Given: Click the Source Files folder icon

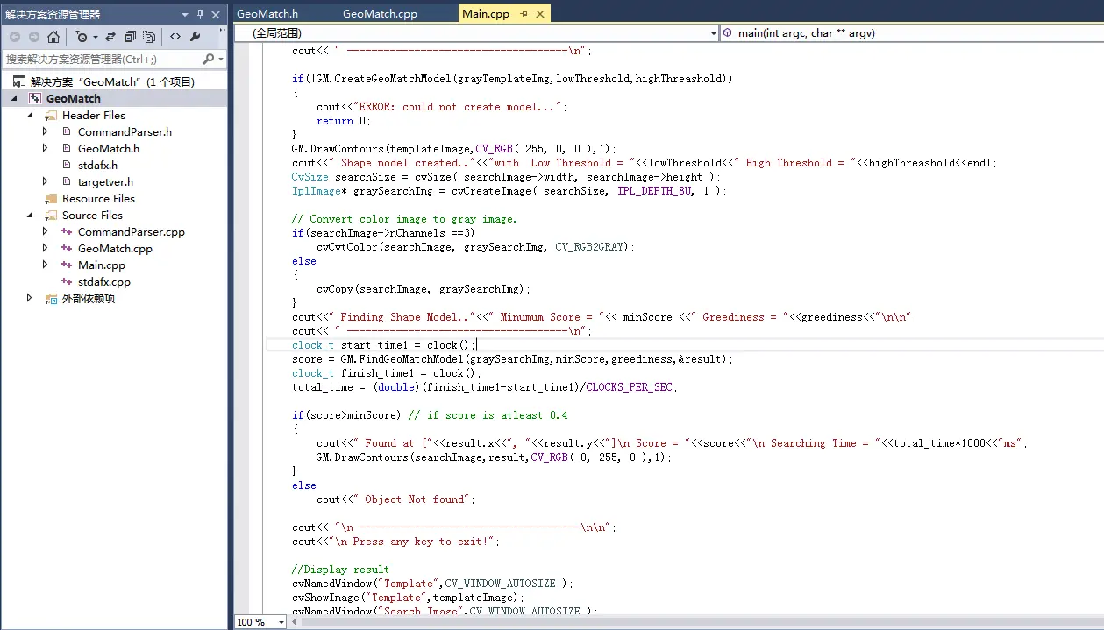Looking at the screenshot, I should [51, 216].
